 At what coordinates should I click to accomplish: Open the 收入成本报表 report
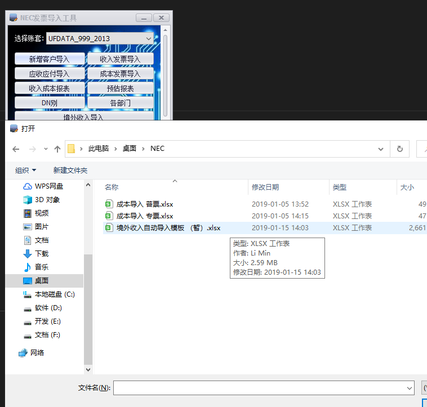(50, 88)
